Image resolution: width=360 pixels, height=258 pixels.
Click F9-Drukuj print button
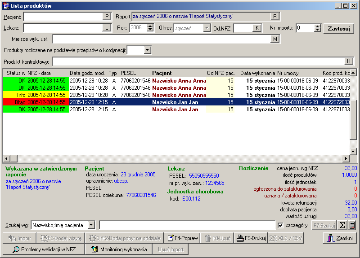[251, 238]
